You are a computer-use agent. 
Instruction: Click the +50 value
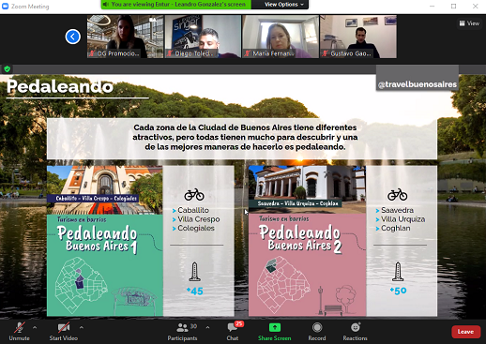point(398,291)
